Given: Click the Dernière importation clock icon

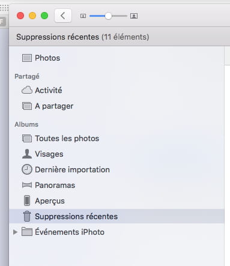Looking at the screenshot, I should [27, 169].
